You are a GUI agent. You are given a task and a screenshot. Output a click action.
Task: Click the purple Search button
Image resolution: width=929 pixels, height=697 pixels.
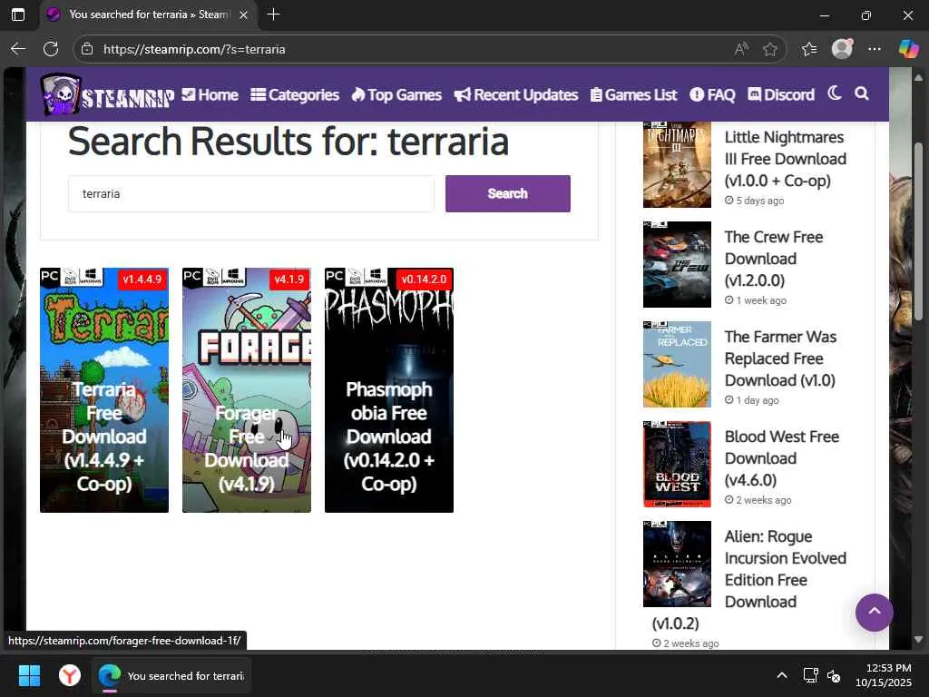point(508,194)
